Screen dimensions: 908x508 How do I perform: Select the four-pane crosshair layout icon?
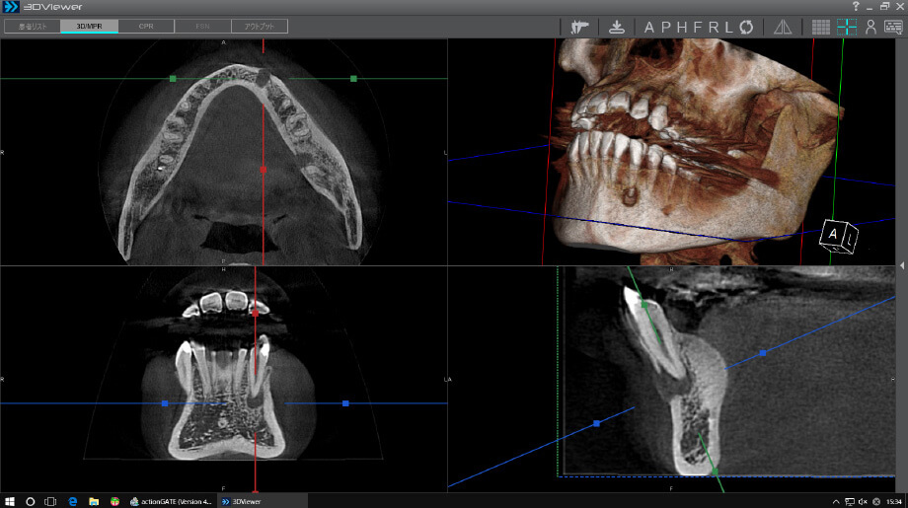click(846, 27)
